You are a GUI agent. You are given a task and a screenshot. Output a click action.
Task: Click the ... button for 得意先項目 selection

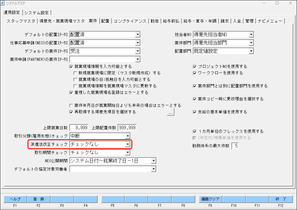coord(171,112)
